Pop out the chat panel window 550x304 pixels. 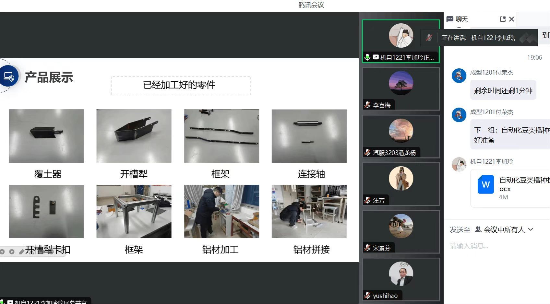(x=503, y=19)
